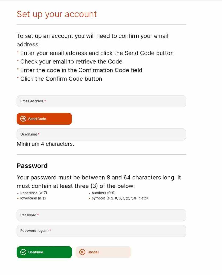Click the 'lowercase (a-z)' requirement item
The height and width of the screenshot is (275, 222).
click(33, 198)
